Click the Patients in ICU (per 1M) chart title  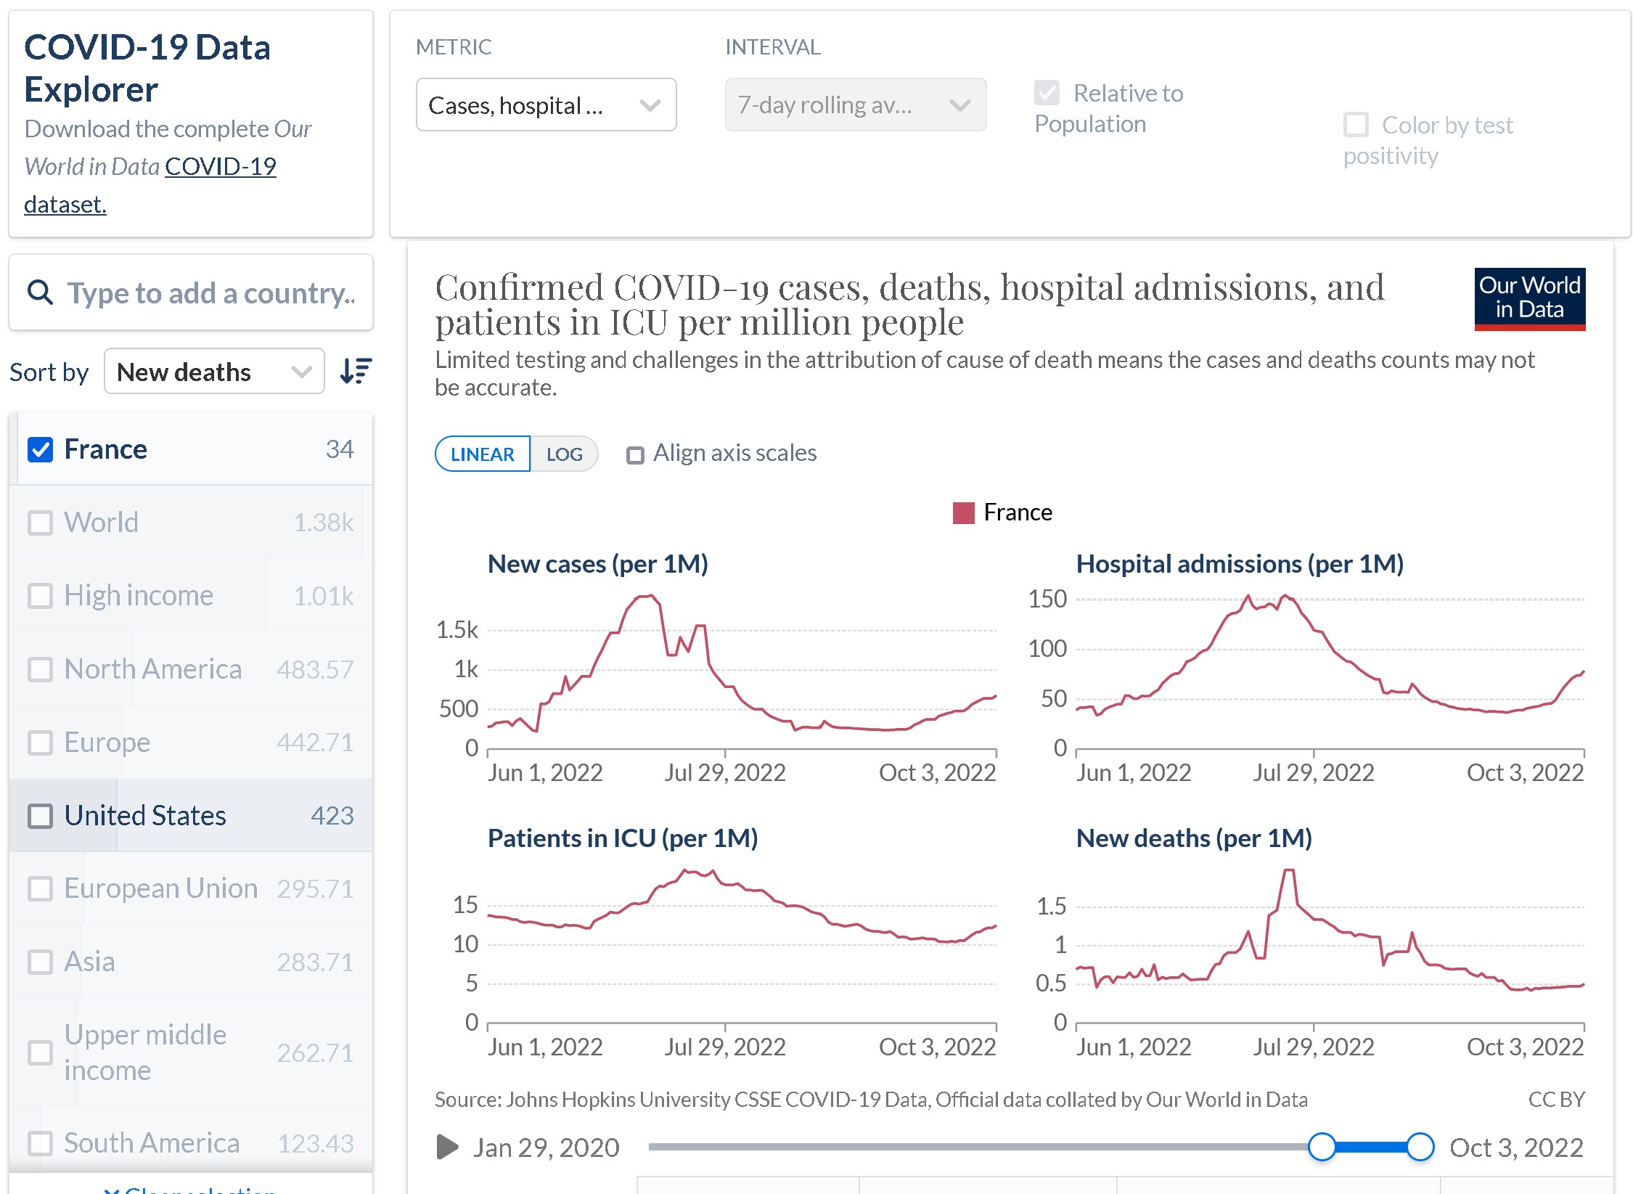(x=623, y=838)
